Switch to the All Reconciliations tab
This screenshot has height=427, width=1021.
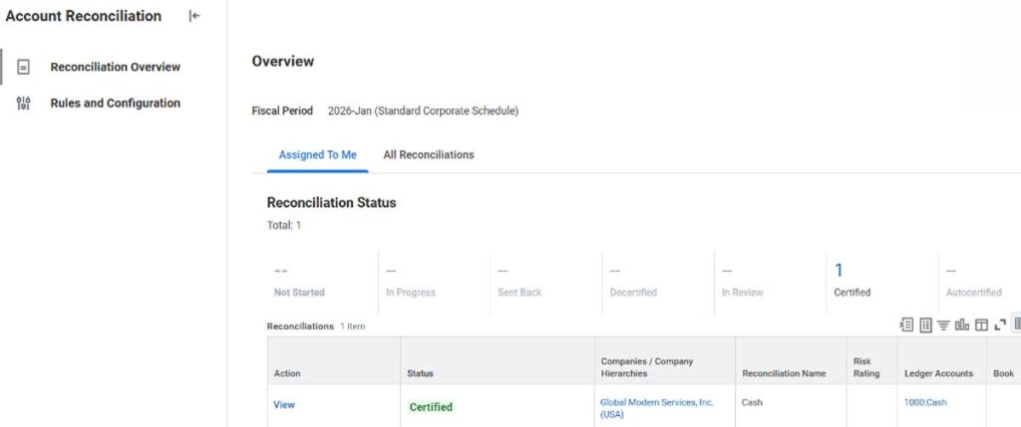[429, 155]
